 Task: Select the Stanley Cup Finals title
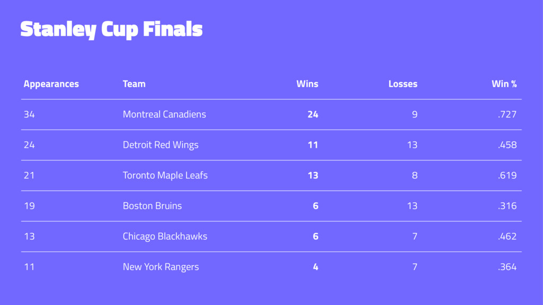point(111,30)
